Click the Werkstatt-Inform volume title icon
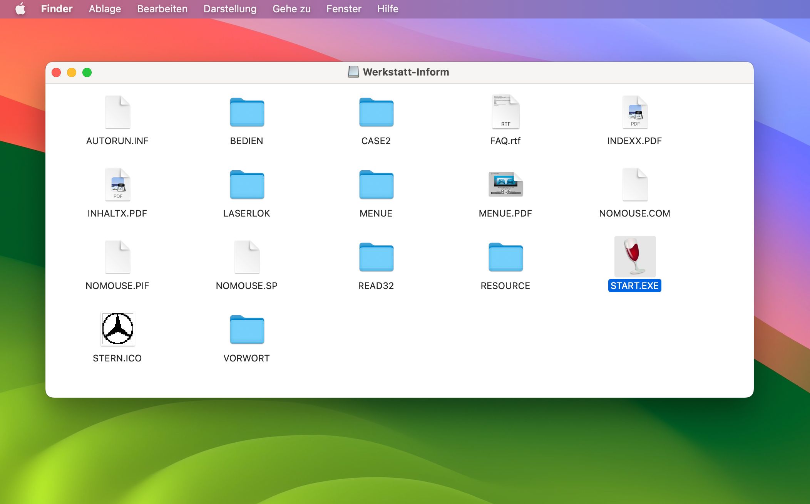Image resolution: width=810 pixels, height=504 pixels. click(353, 72)
